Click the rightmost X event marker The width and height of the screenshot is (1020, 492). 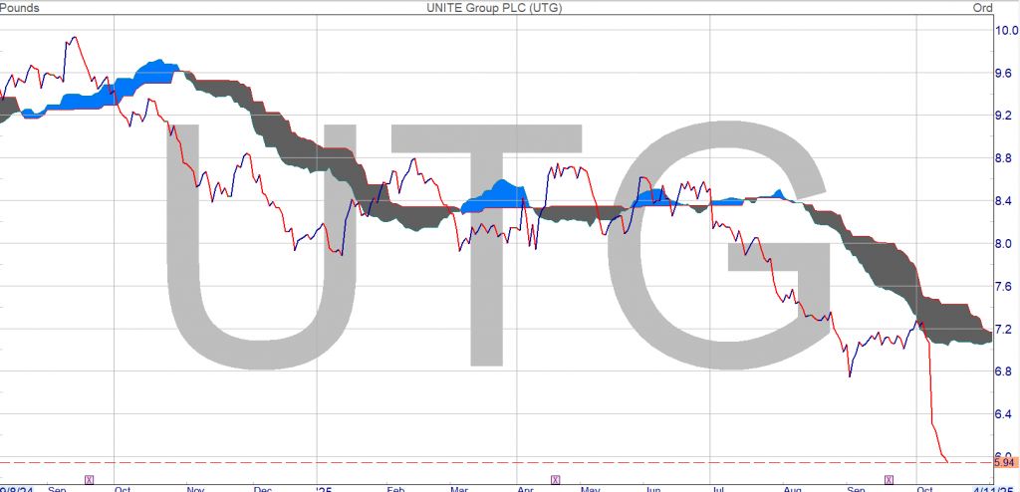click(889, 479)
